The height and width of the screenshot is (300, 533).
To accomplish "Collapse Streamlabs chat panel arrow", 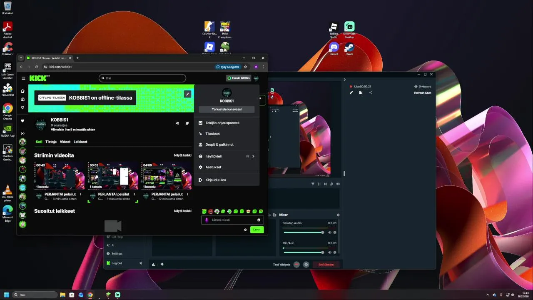I will coord(345,80).
